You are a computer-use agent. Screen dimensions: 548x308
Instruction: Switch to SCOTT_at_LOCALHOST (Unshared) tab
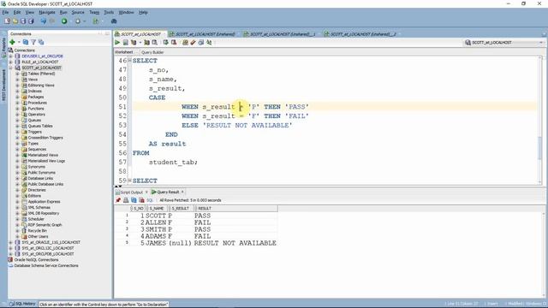tap(205, 34)
